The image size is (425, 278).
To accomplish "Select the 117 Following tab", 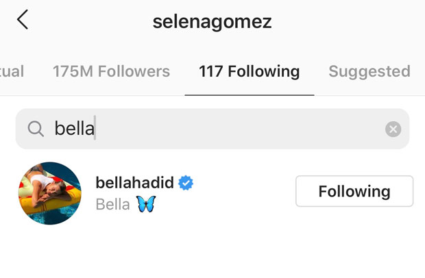I will [249, 71].
